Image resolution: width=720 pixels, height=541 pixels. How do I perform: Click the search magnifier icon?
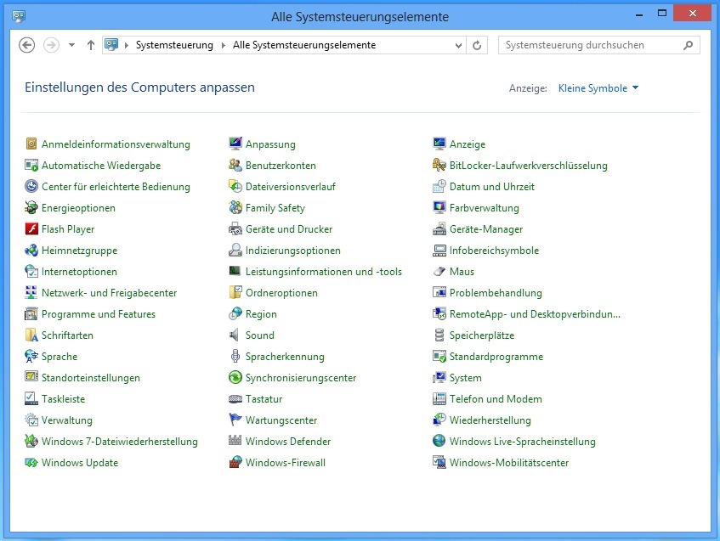point(688,45)
